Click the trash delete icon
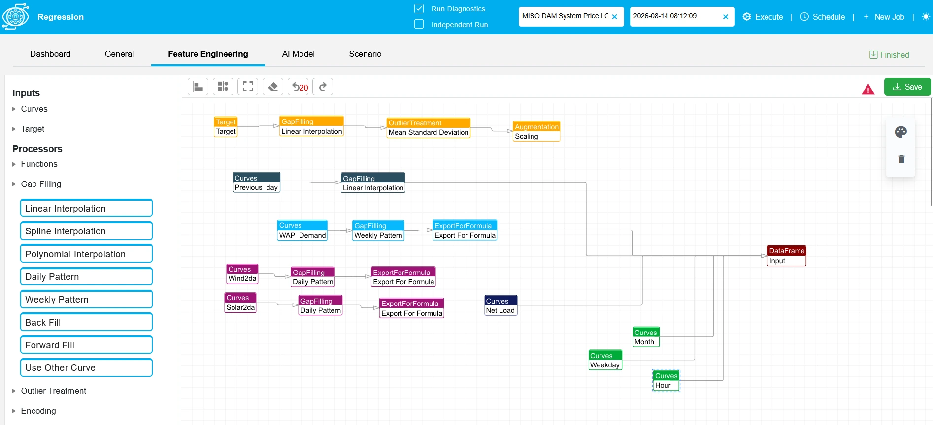Image resolution: width=933 pixels, height=425 pixels. point(901,159)
